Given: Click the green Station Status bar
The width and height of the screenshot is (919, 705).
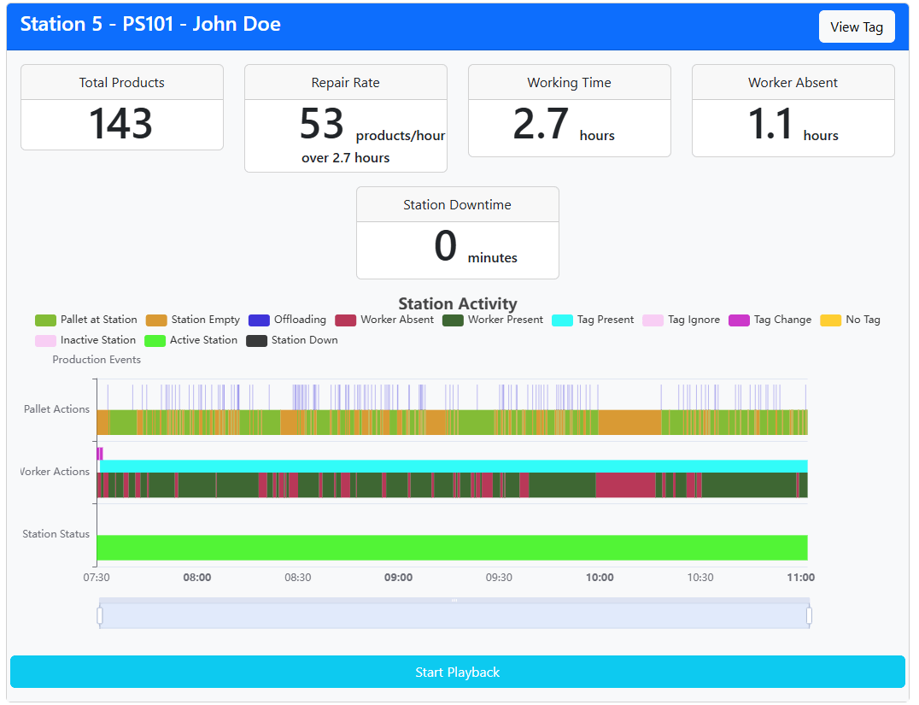Looking at the screenshot, I should (453, 548).
